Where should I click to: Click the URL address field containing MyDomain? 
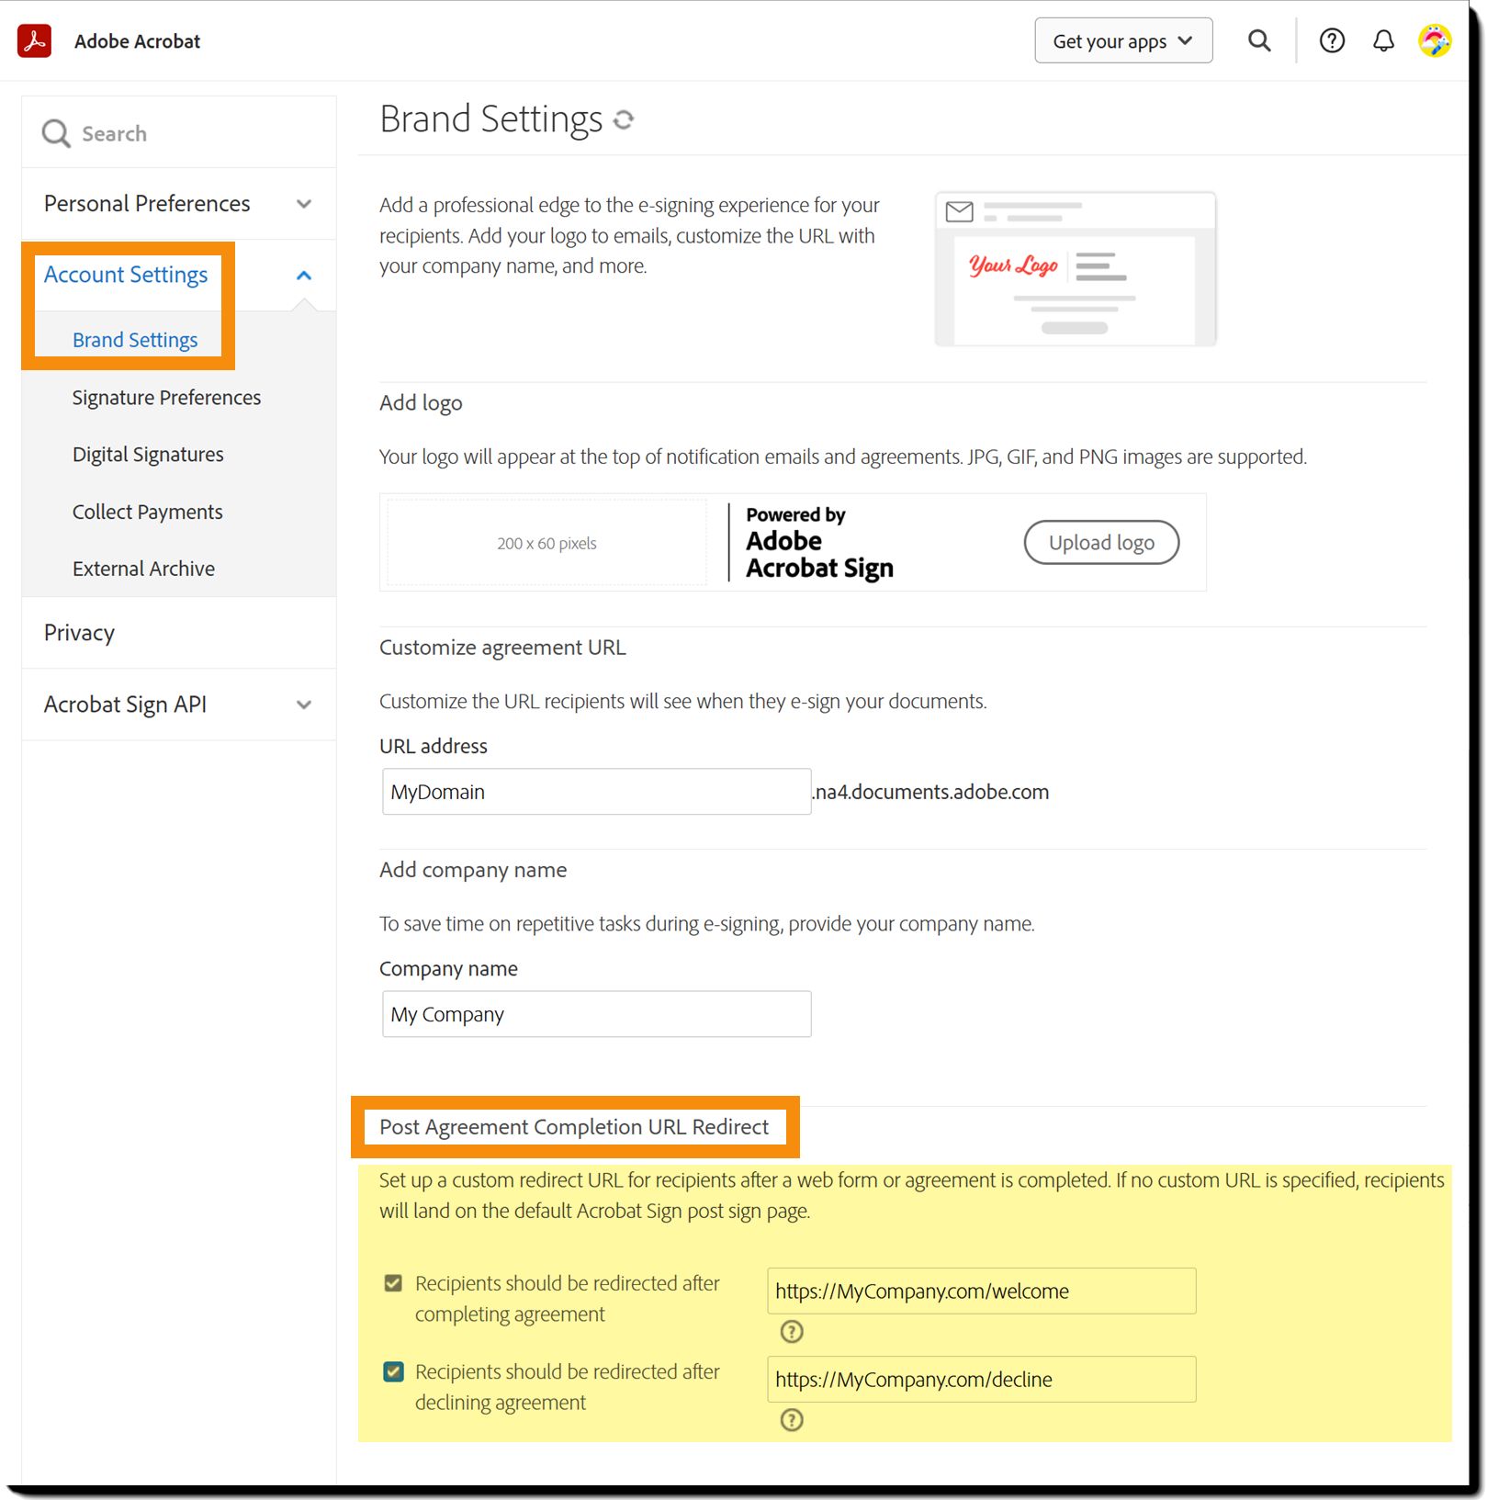pyautogui.click(x=596, y=792)
